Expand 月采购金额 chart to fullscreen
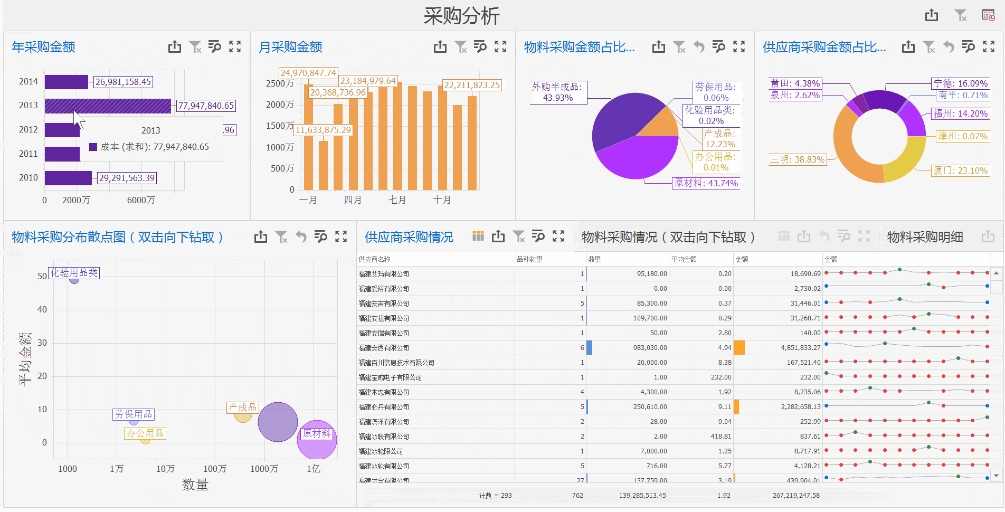 pos(499,46)
